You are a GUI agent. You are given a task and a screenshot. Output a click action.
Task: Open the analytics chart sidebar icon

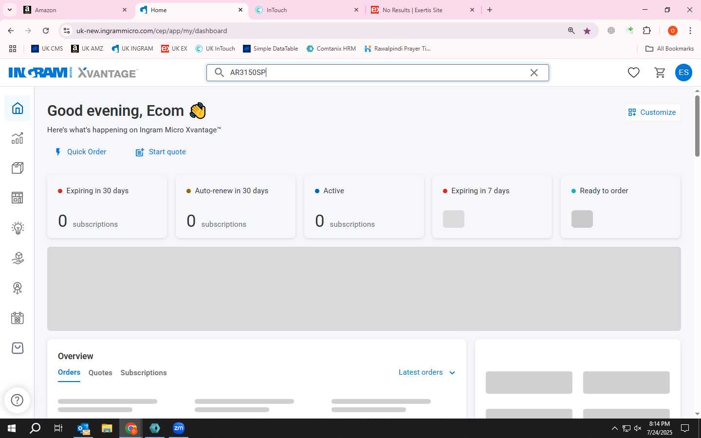[x=18, y=138]
